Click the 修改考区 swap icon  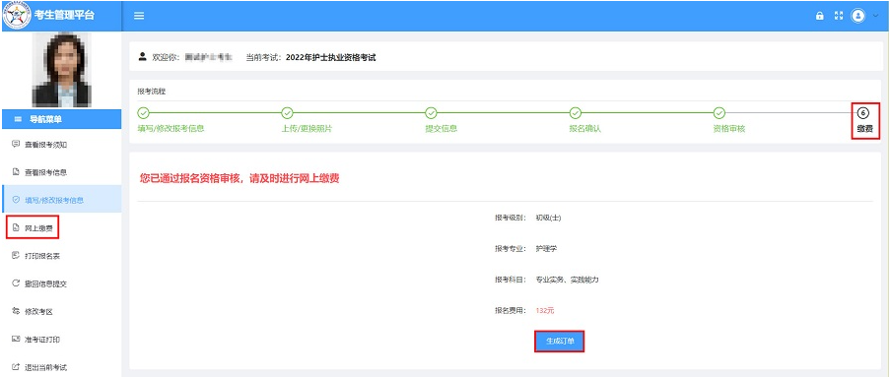16,311
